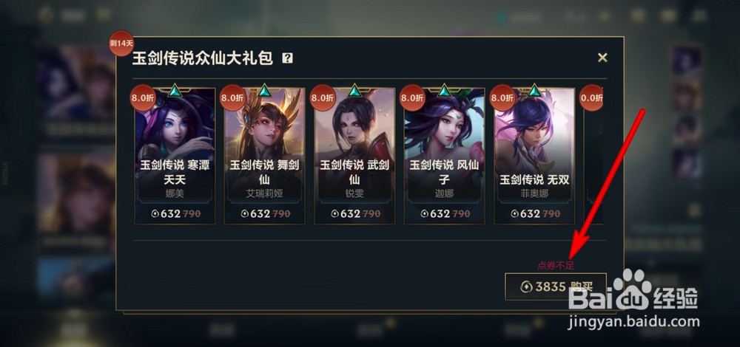Click the 632 price on 舞剑仙 card
Image resolution: width=740 pixels, height=347 pixels.
260,214
